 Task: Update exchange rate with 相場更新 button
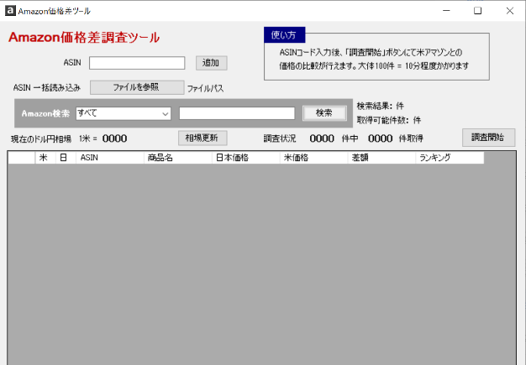(202, 138)
